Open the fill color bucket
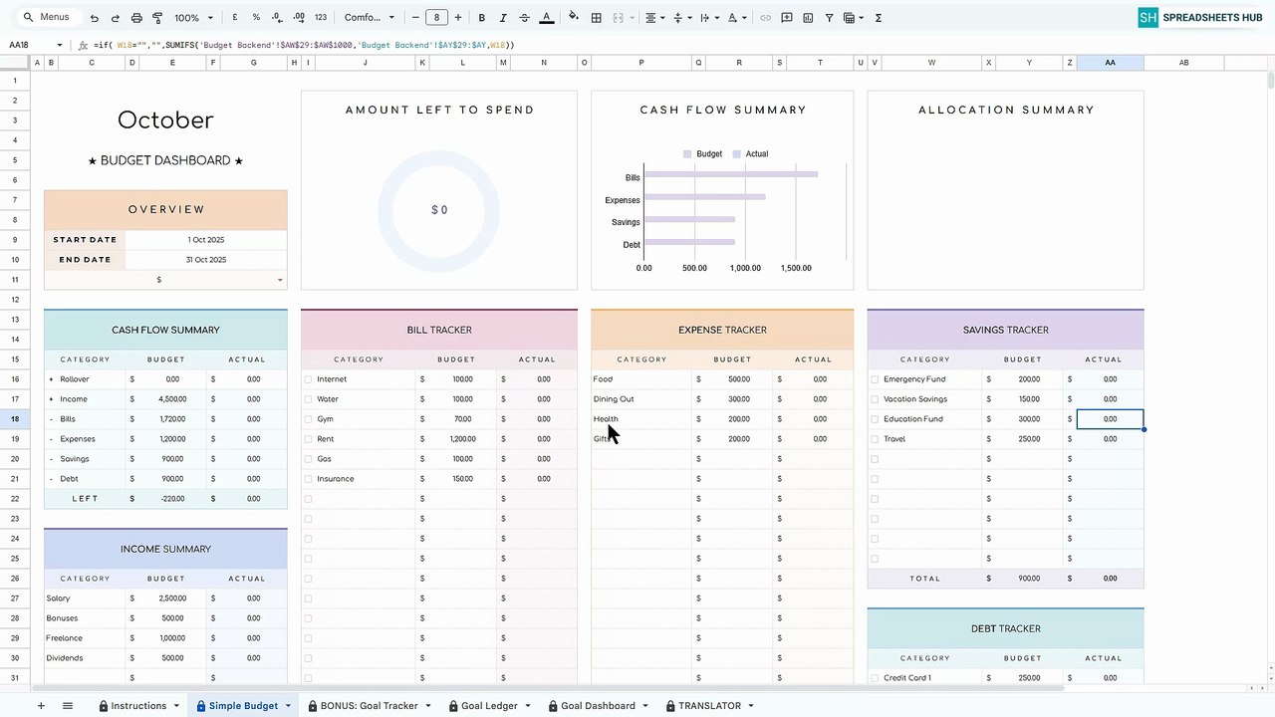Image resolution: width=1275 pixels, height=717 pixels. (574, 18)
